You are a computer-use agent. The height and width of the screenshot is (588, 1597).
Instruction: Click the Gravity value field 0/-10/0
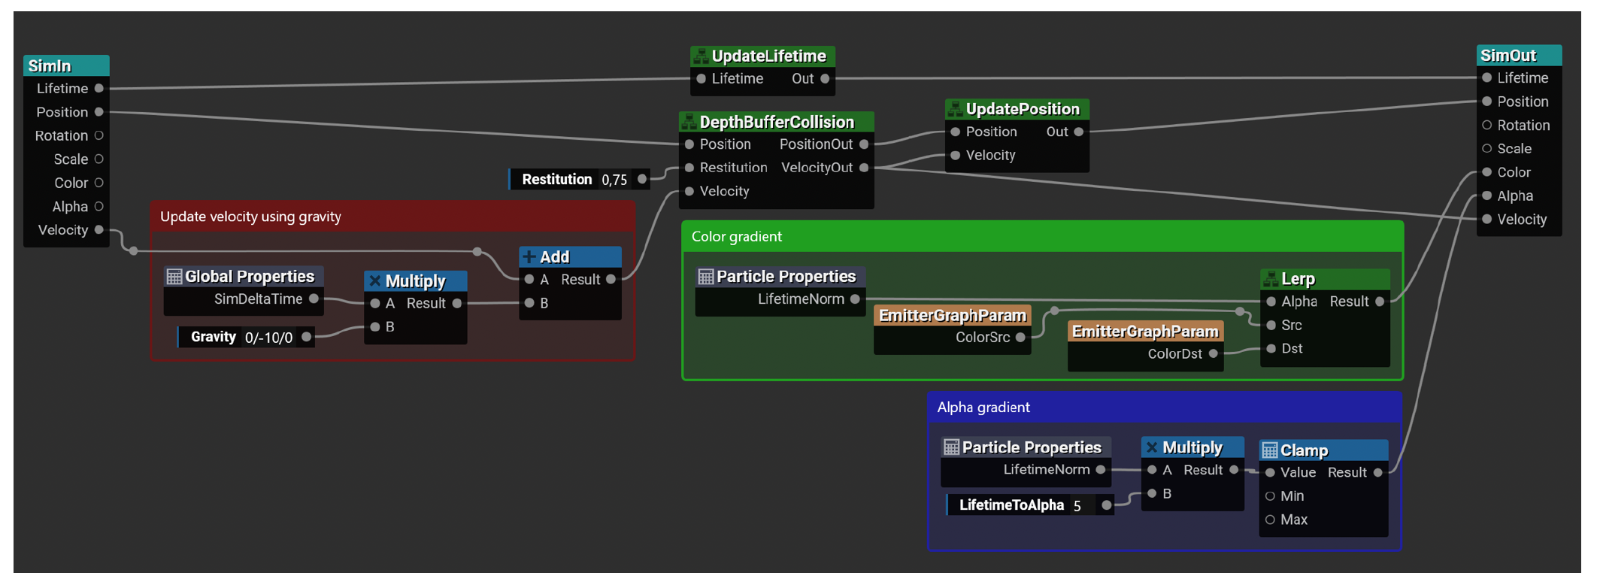pos(268,338)
